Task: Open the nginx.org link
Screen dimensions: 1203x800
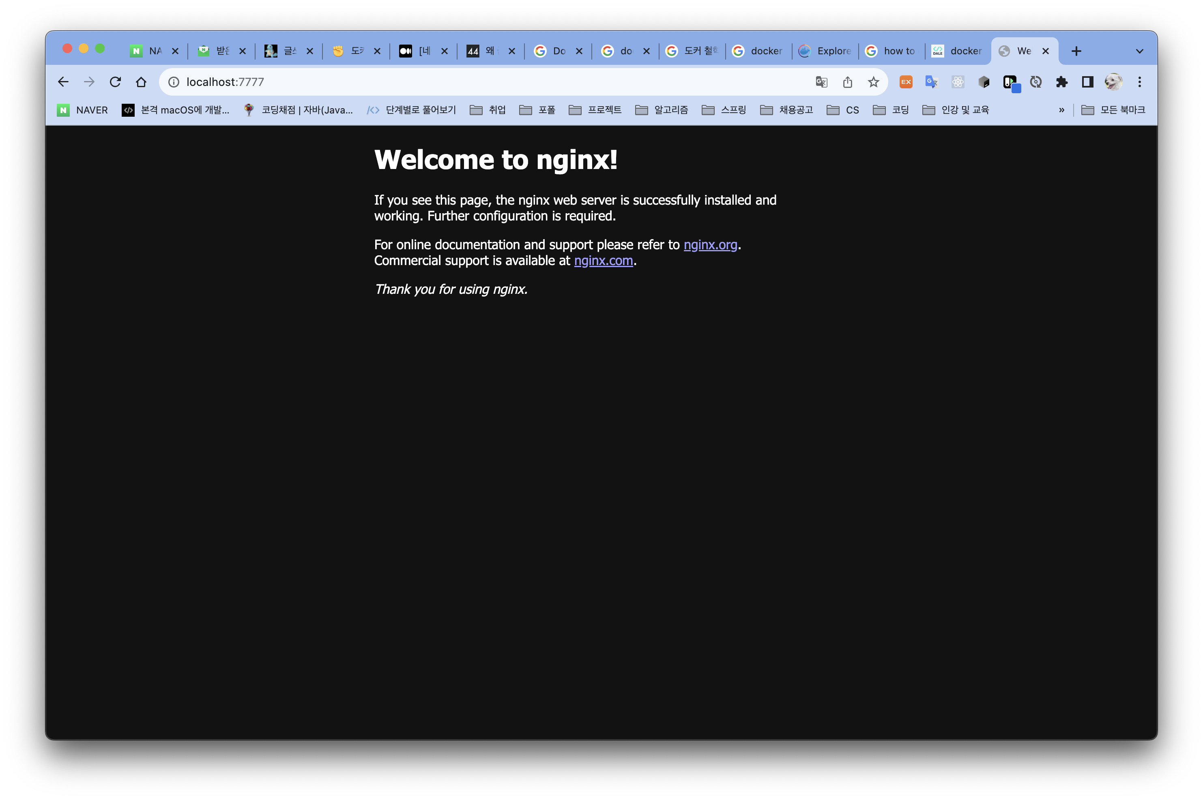Action: [x=710, y=245]
